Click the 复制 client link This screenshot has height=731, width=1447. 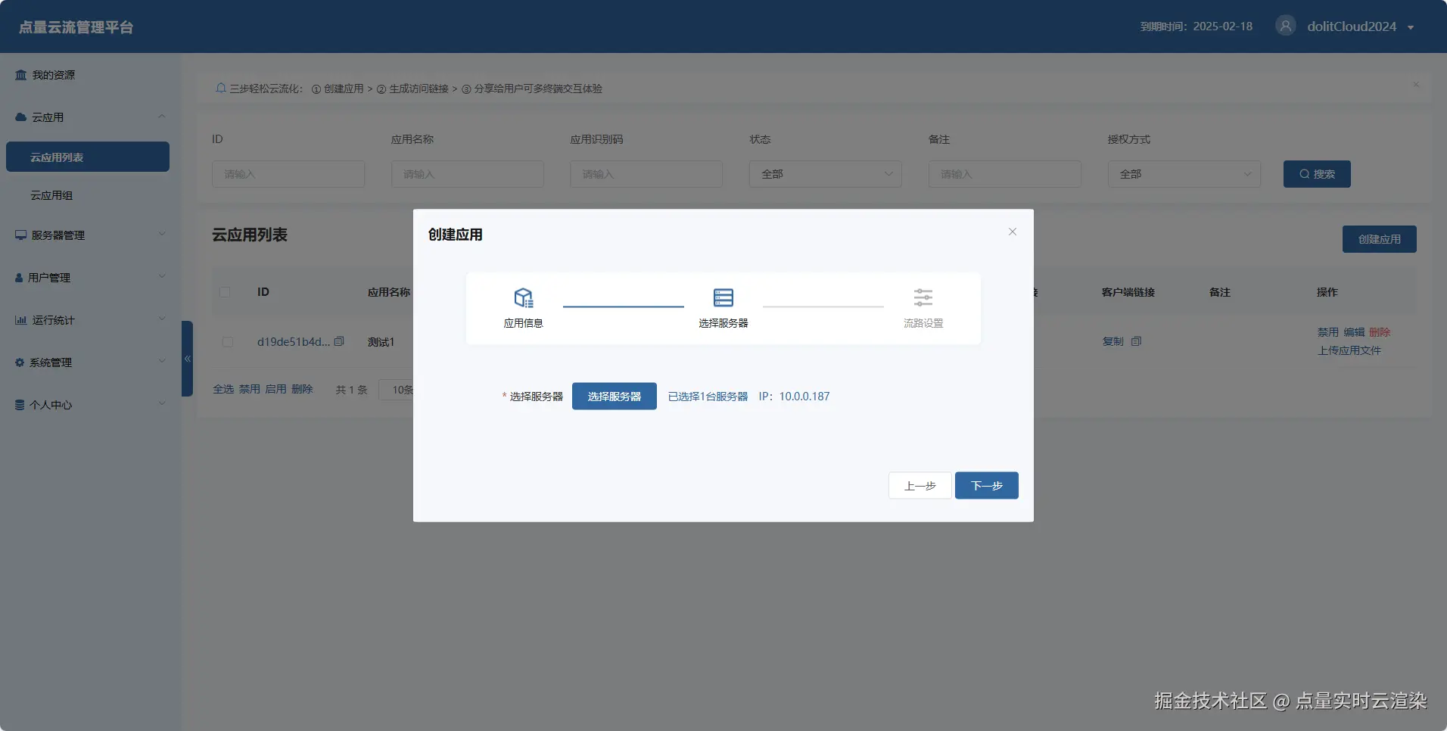pos(1112,341)
